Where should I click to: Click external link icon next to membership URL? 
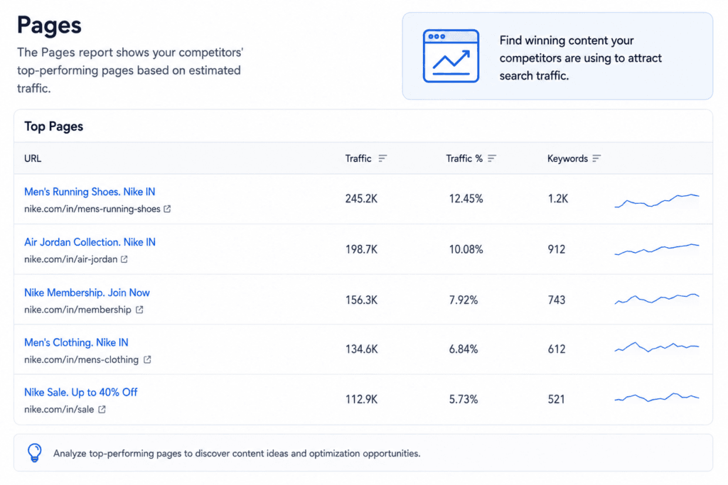click(139, 310)
